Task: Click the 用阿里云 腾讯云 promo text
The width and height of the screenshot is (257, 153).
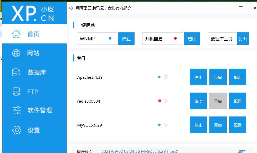Action: pos(103,8)
